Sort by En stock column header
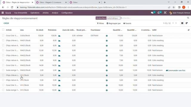This screenshot has width=191, height=107. tap(40, 30)
